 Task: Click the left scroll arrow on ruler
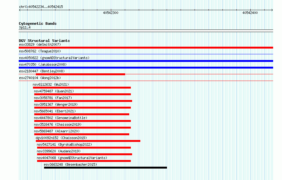[20, 10]
